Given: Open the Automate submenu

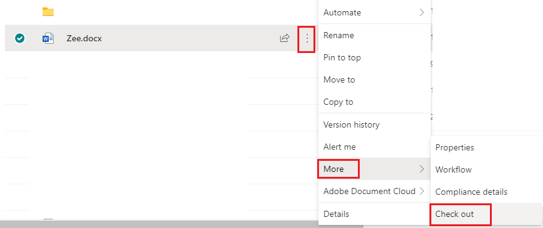Looking at the screenshot, I should 375,12.
